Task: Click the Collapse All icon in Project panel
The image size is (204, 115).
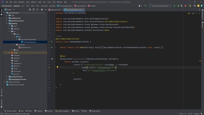Action: [37, 10]
